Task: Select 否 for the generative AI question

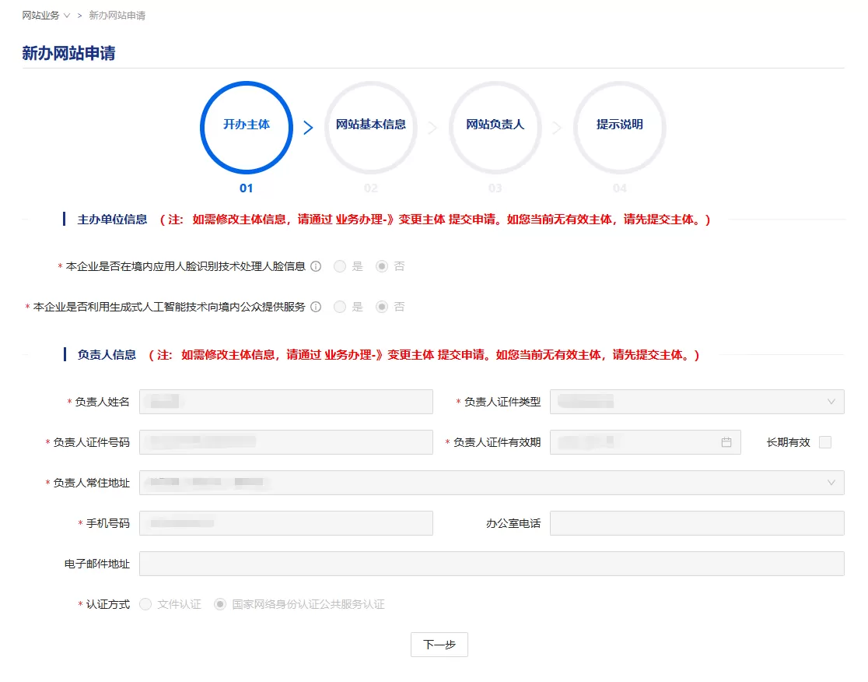Action: (380, 307)
